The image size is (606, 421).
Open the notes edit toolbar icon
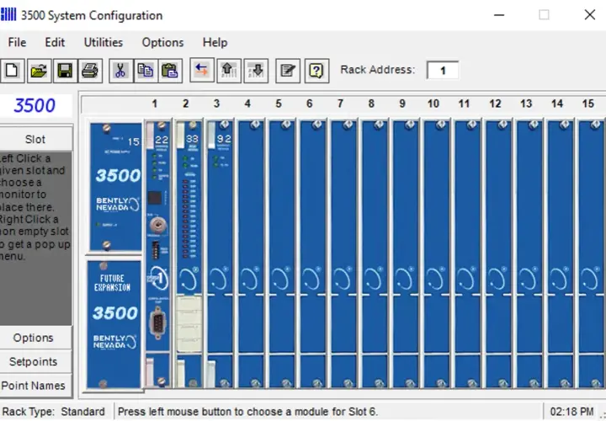coord(288,71)
